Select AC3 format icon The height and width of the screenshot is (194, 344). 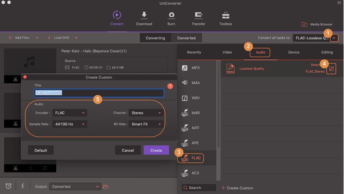pos(185,173)
